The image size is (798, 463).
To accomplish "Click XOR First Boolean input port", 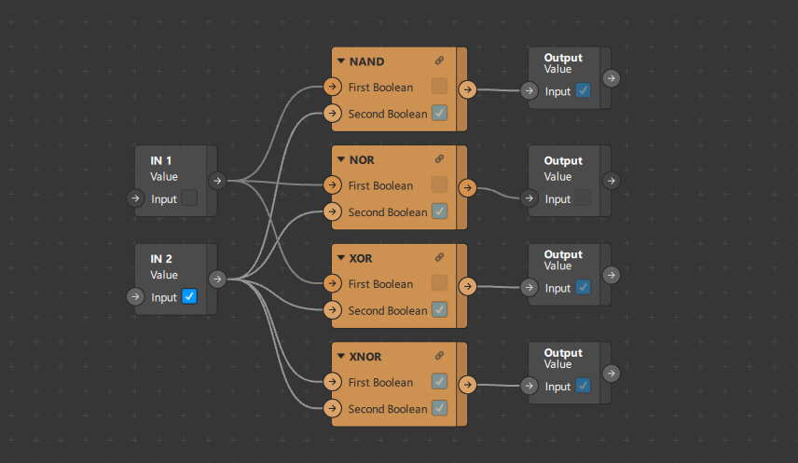I will click(332, 283).
